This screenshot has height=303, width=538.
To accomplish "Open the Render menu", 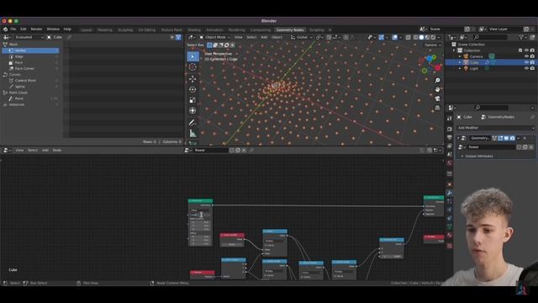I will tap(36, 29).
